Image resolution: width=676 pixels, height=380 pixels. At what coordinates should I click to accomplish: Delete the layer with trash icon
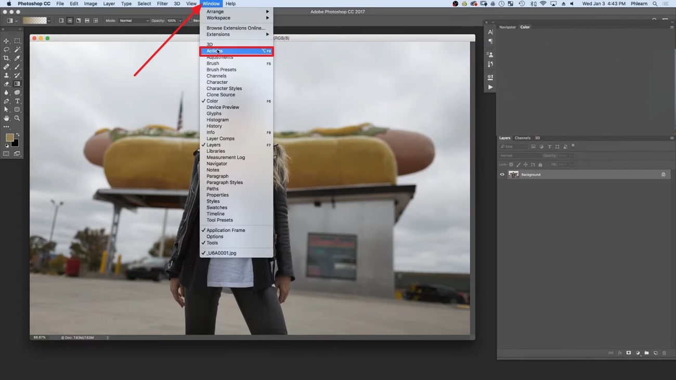(664, 353)
